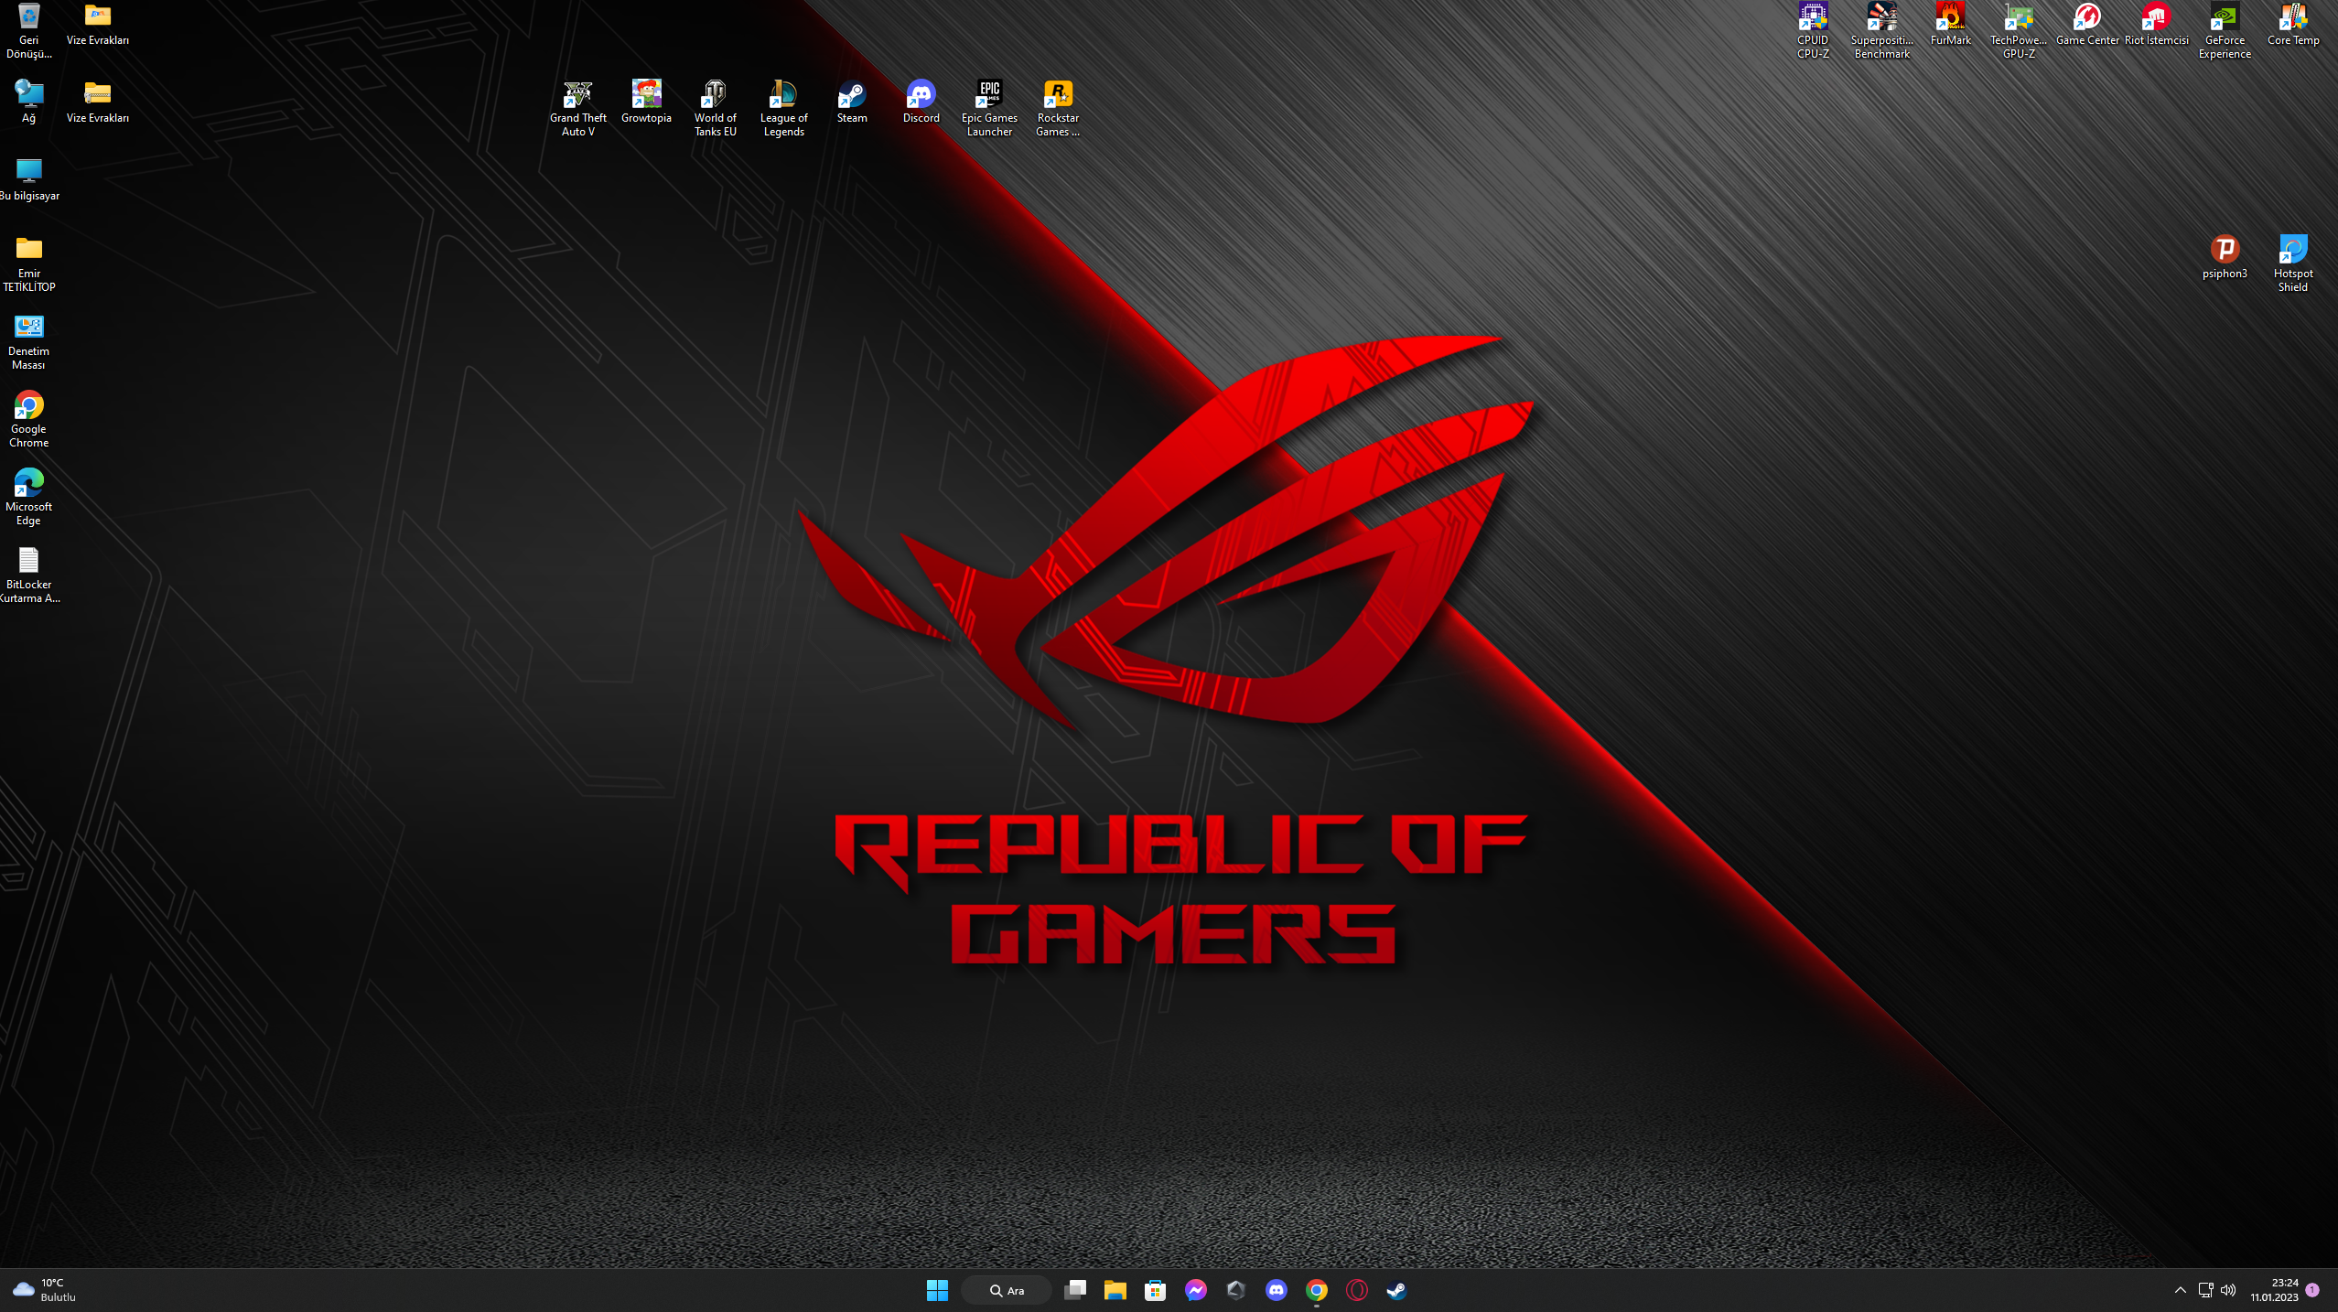Open Discord from the taskbar

tap(1276, 1290)
